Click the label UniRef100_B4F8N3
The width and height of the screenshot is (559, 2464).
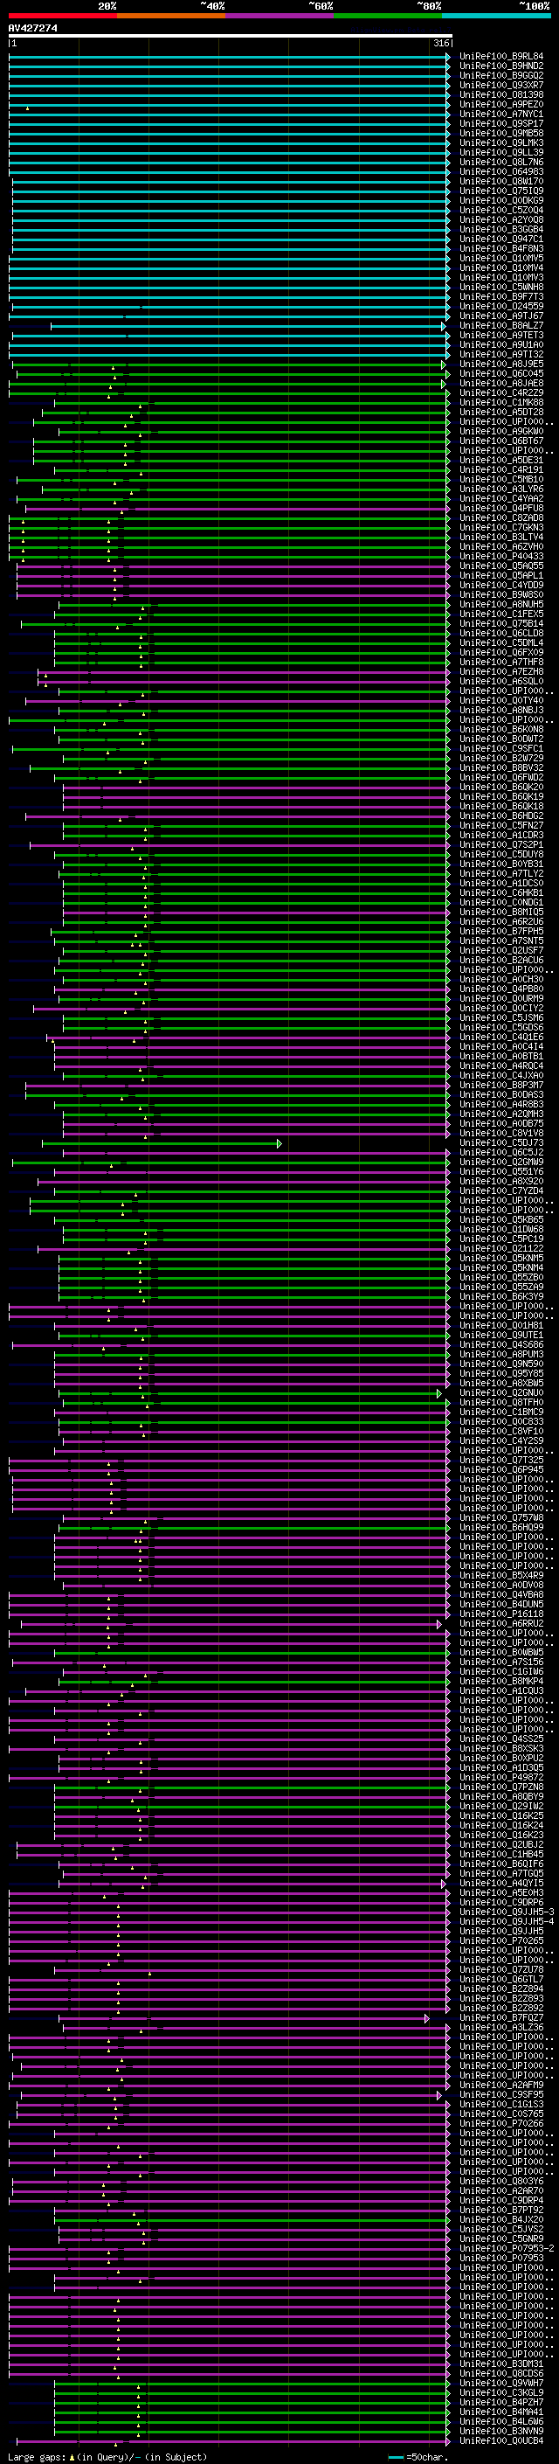click(500, 249)
